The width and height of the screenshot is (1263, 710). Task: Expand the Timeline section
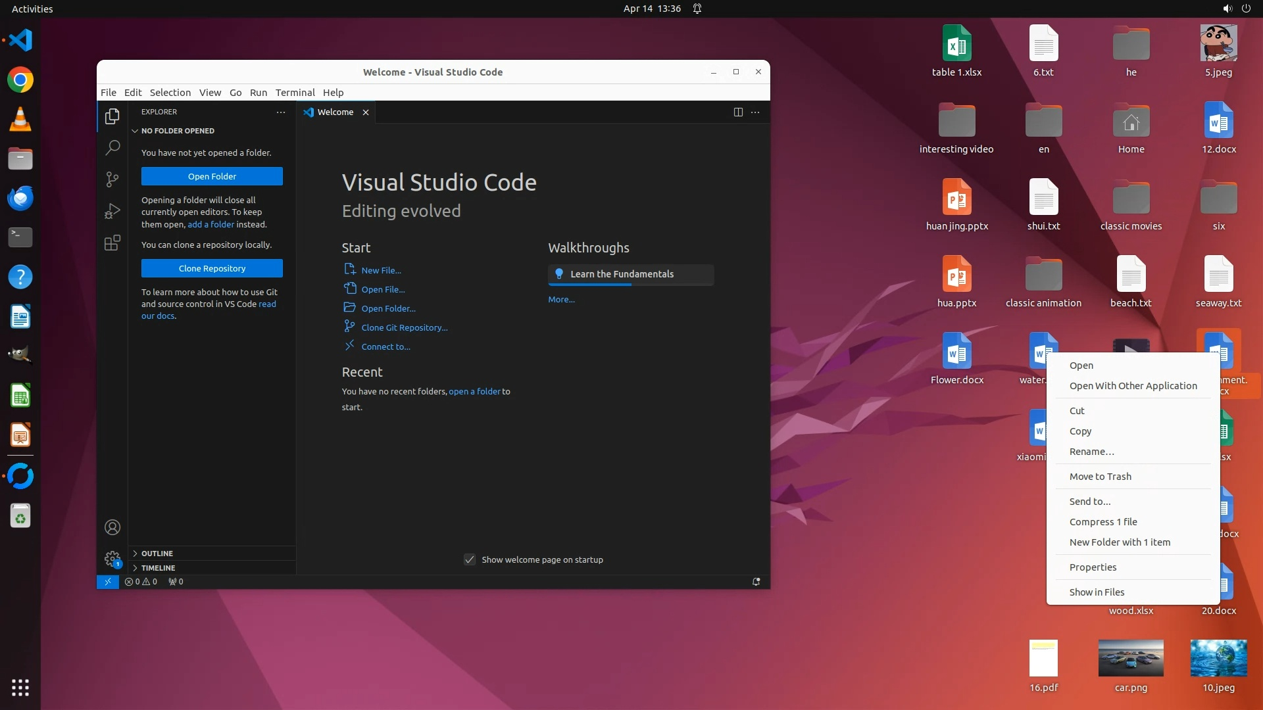(158, 568)
